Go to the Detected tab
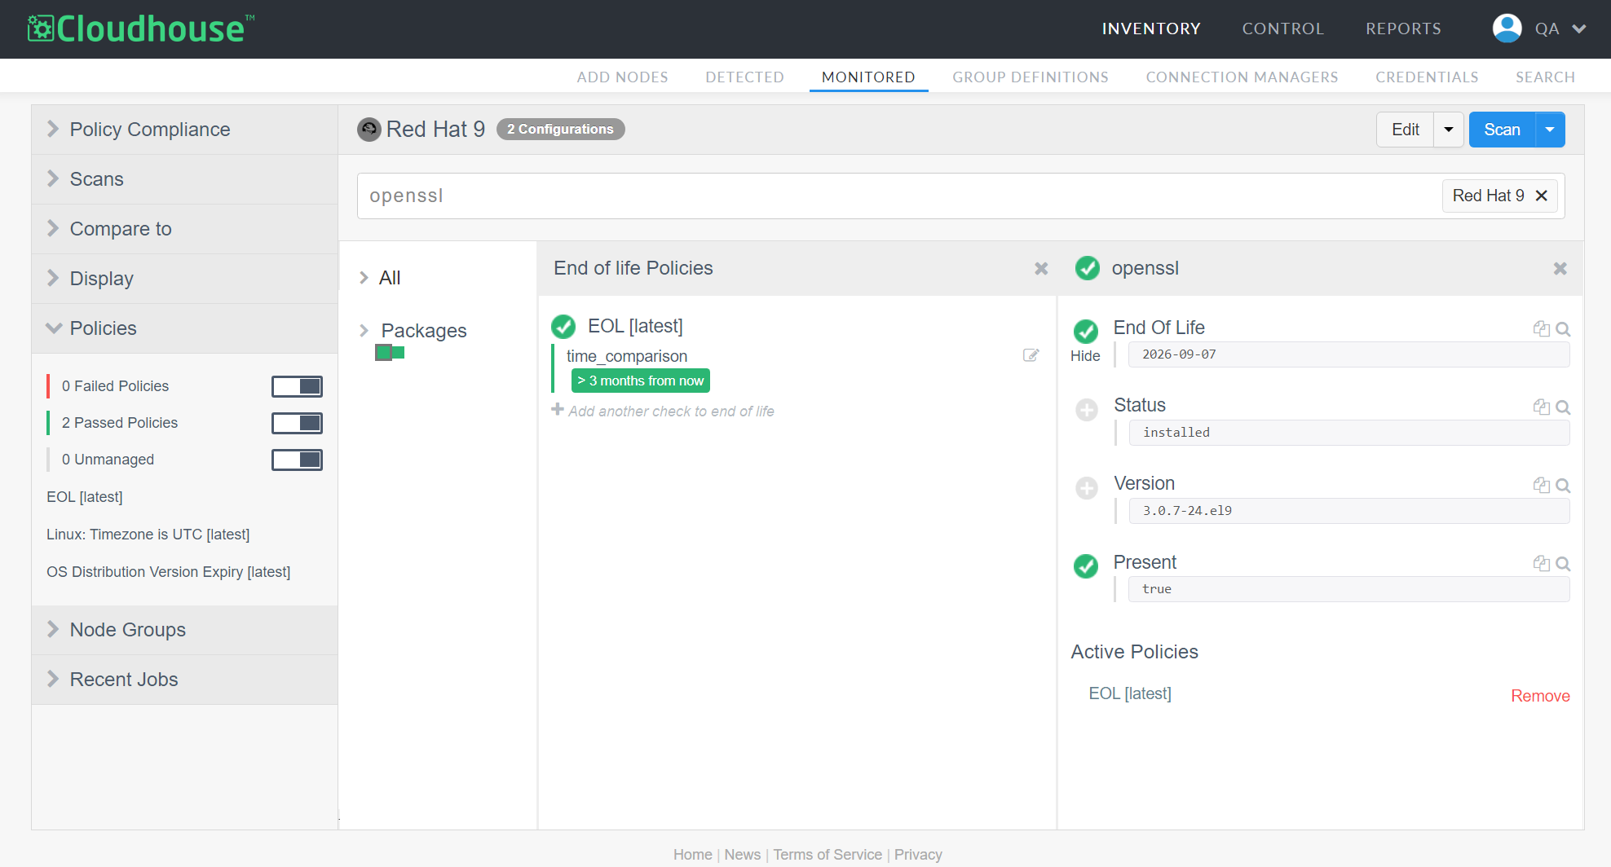This screenshot has width=1611, height=867. [744, 77]
